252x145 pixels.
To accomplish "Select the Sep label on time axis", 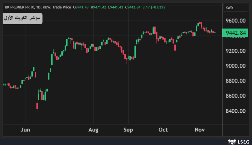I will coord(128,130).
